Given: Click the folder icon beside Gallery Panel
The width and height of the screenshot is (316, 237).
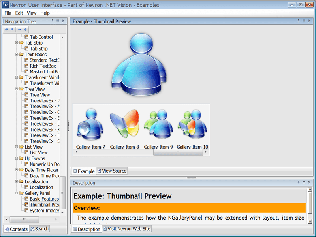Looking at the screenshot, I should pos(22,193).
